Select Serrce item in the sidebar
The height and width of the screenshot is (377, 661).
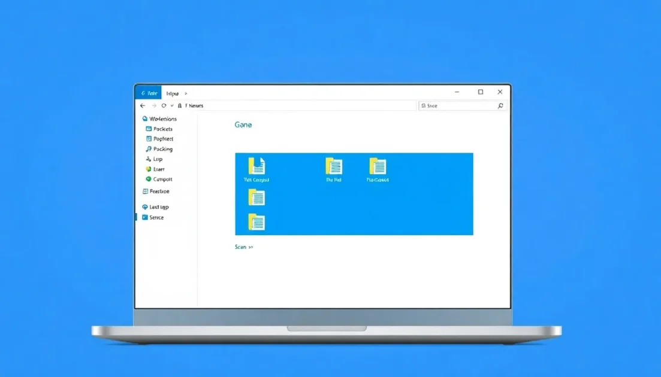click(153, 218)
